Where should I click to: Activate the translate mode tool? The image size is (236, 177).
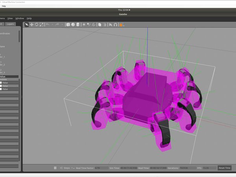point(31,24)
